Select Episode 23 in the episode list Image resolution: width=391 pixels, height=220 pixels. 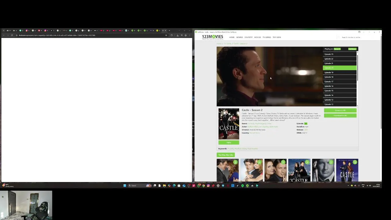[x=340, y=54]
